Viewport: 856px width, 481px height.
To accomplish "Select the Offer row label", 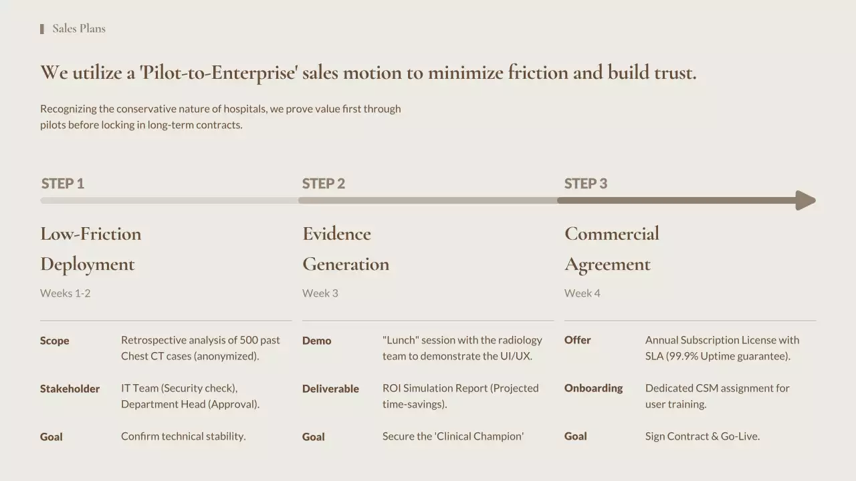I will pyautogui.click(x=578, y=340).
